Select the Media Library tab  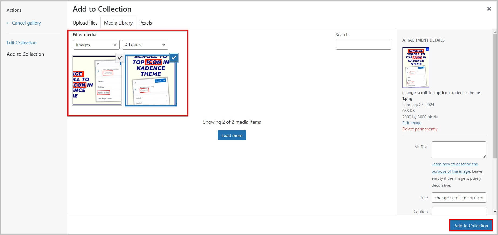click(x=118, y=23)
